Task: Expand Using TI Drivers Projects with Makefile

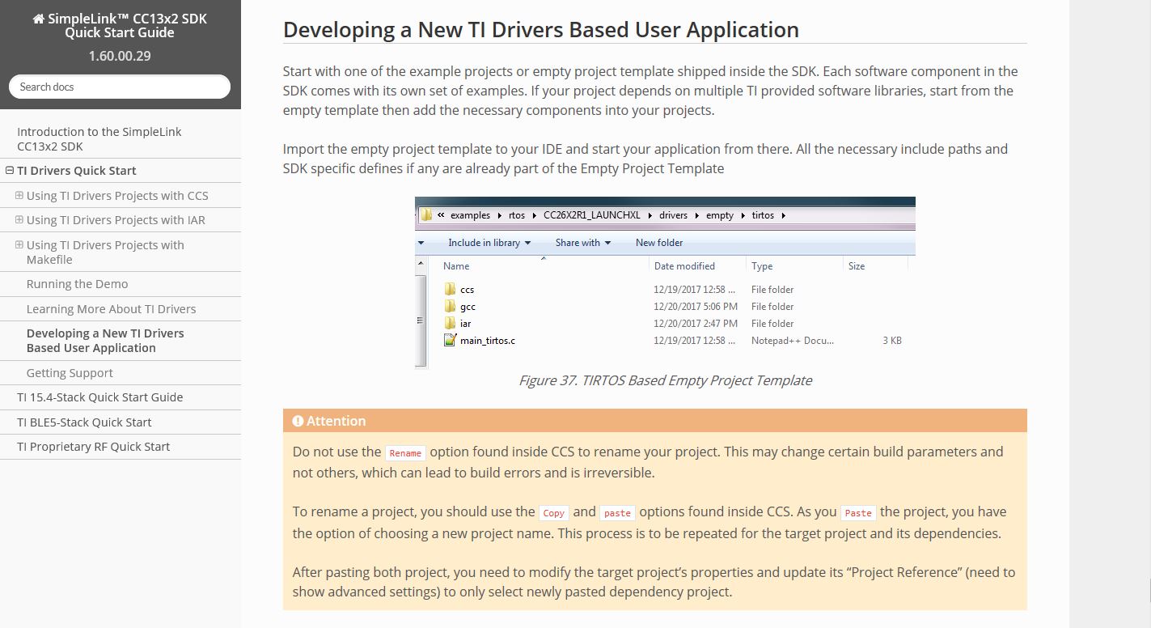Action: 19,244
